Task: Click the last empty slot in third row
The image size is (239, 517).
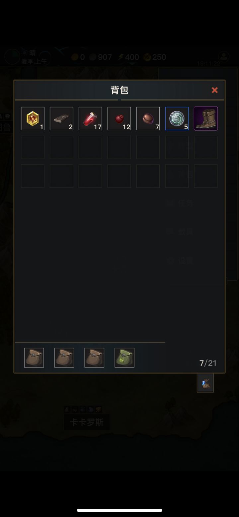Action: [x=206, y=176]
